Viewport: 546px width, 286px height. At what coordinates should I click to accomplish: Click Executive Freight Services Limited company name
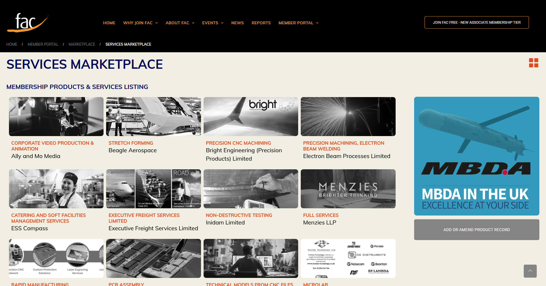click(x=153, y=228)
